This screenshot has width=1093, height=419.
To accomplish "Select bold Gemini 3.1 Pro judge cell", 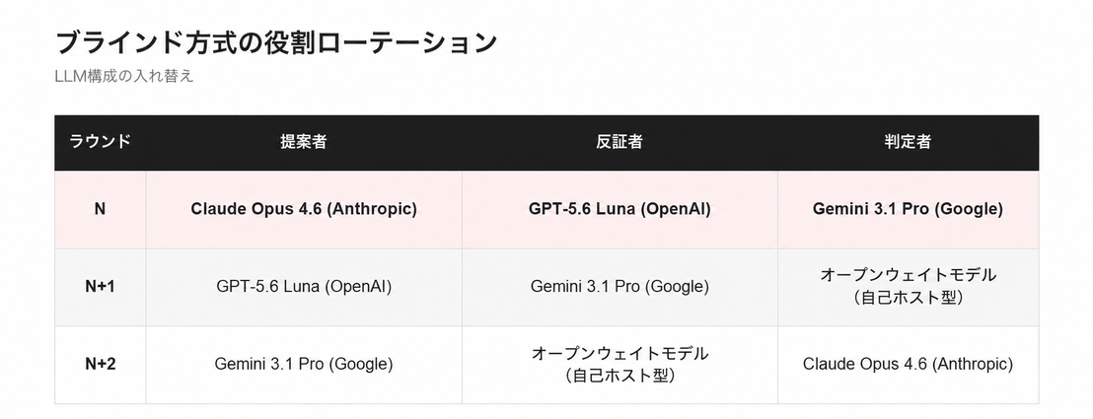I will 908,209.
